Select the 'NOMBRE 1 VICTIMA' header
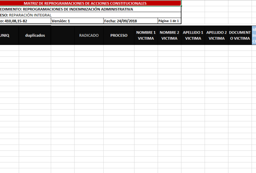This screenshot has width=256, height=173. click(x=146, y=35)
